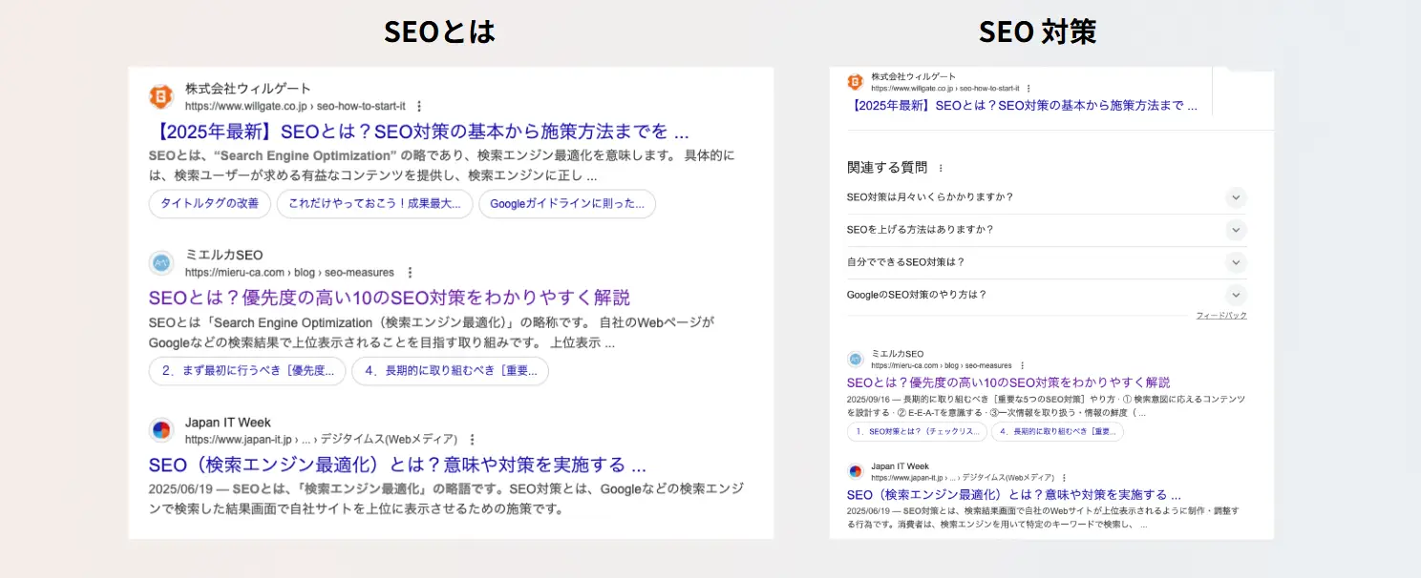
Task: Click ミエルカSEO favicon in the SEOとは results
Action: pos(161,263)
